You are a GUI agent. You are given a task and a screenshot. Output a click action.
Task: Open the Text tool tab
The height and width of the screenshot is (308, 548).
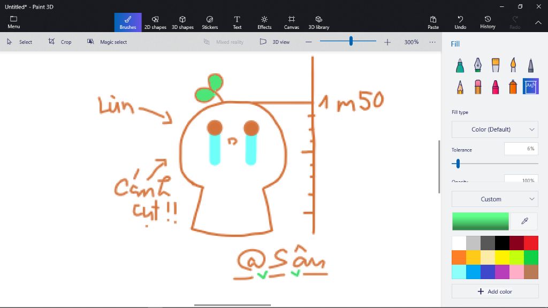tap(237, 22)
